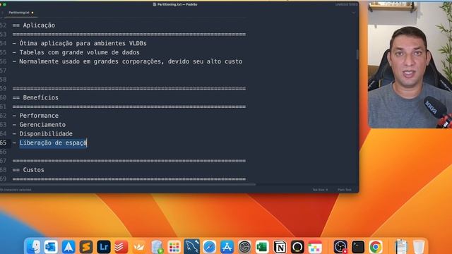Launch the Spark mail app icon

69,247
